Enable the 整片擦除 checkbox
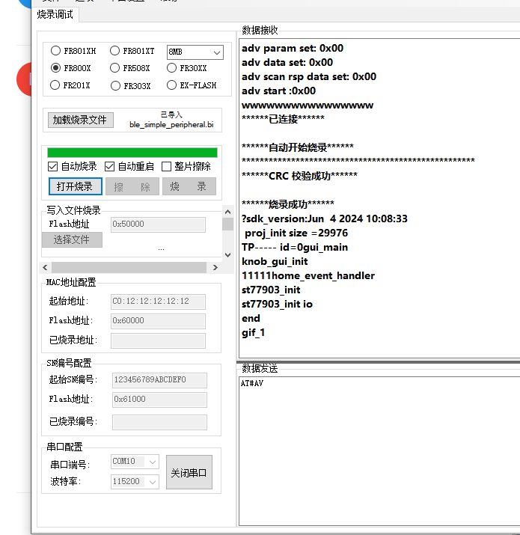 [167, 167]
